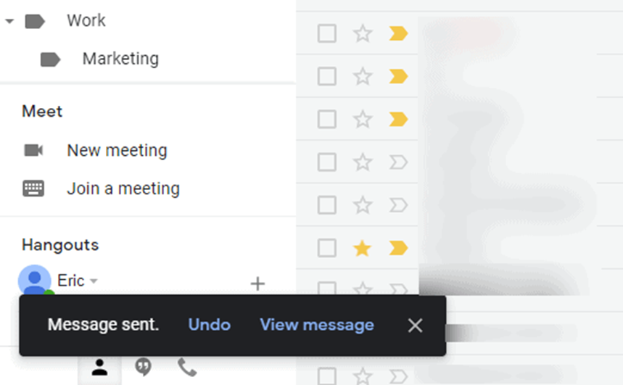Select the first email's checkbox
Screen dimensions: 623x385
click(327, 33)
